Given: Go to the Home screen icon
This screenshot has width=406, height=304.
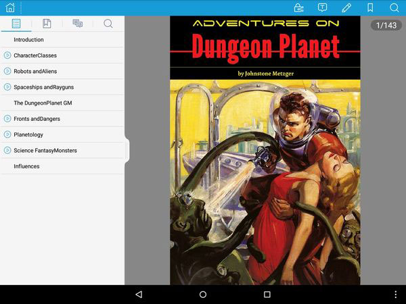Looking at the screenshot, I should 10,7.
